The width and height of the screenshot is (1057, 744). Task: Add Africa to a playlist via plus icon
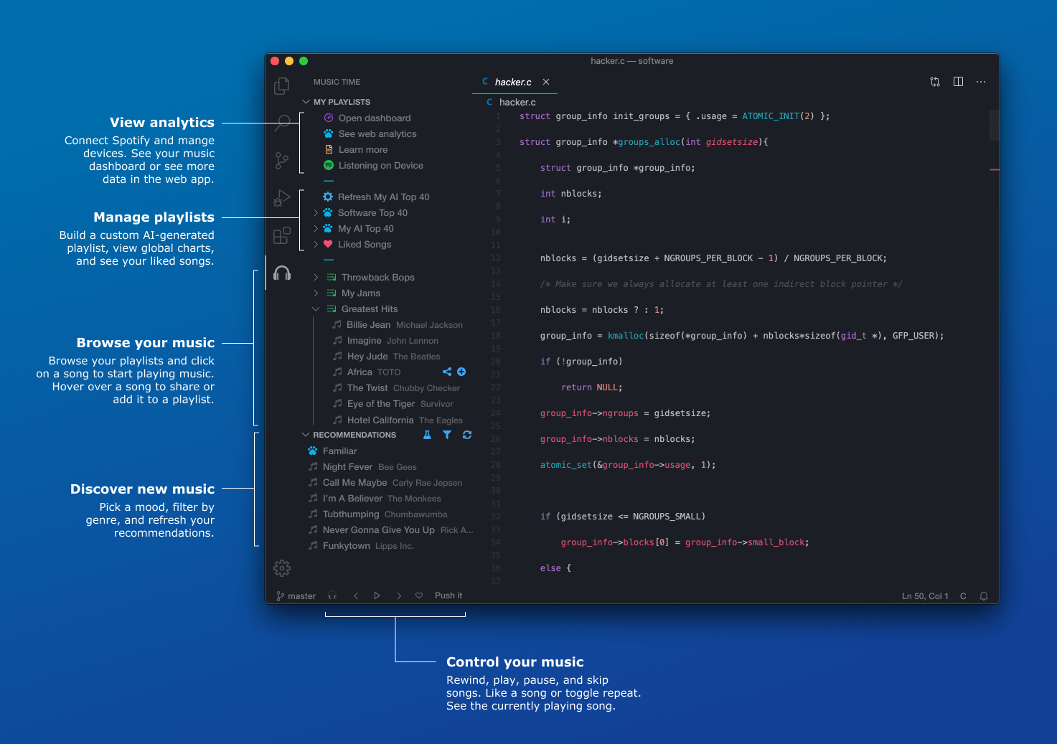[461, 372]
